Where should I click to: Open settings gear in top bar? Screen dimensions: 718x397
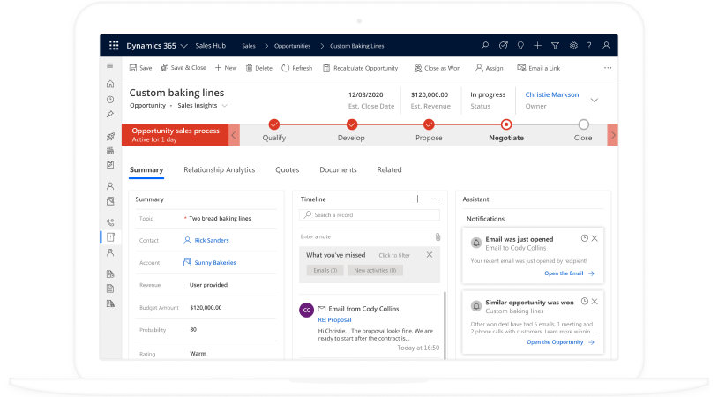(x=573, y=45)
